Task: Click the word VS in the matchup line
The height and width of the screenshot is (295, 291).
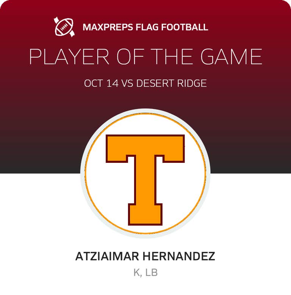Action: 127,83
